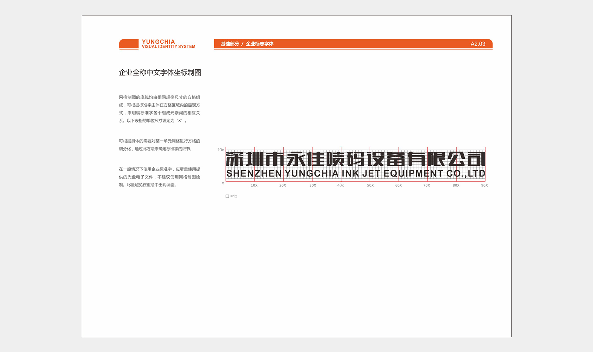The width and height of the screenshot is (593, 352).
Task: Click the 50X marker on the horizontal axis
Action: click(370, 185)
